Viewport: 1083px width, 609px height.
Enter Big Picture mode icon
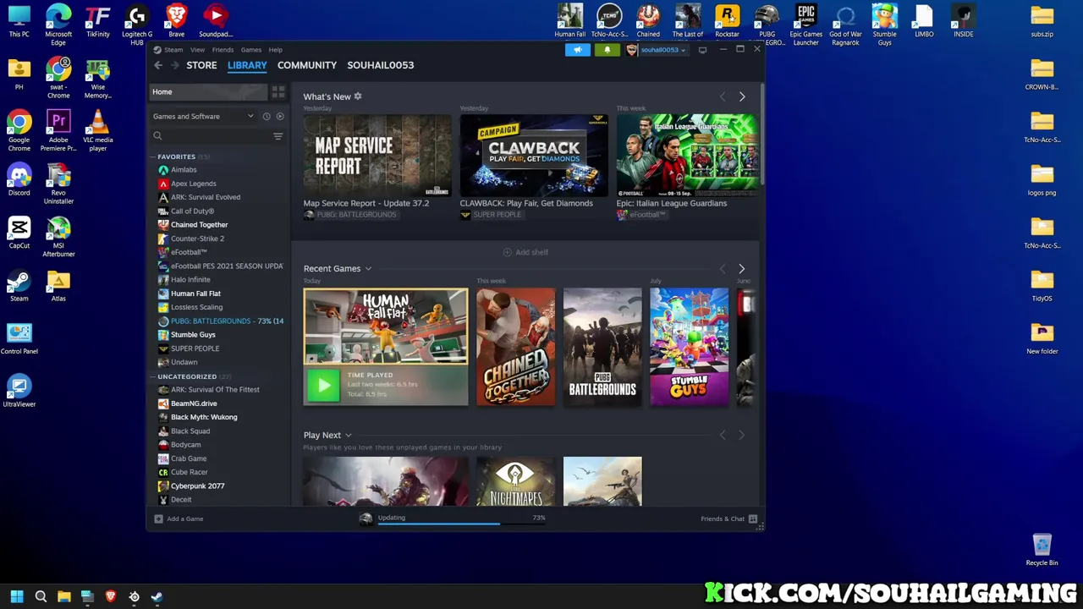click(702, 50)
